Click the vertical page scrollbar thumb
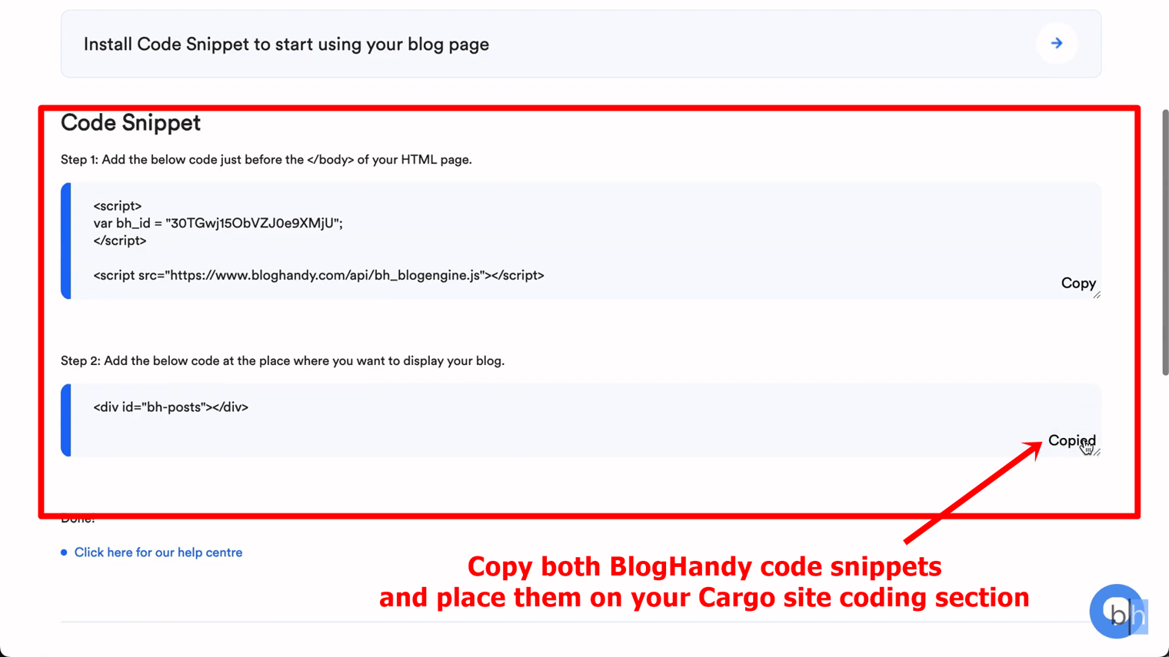The image size is (1169, 657). [1164, 242]
